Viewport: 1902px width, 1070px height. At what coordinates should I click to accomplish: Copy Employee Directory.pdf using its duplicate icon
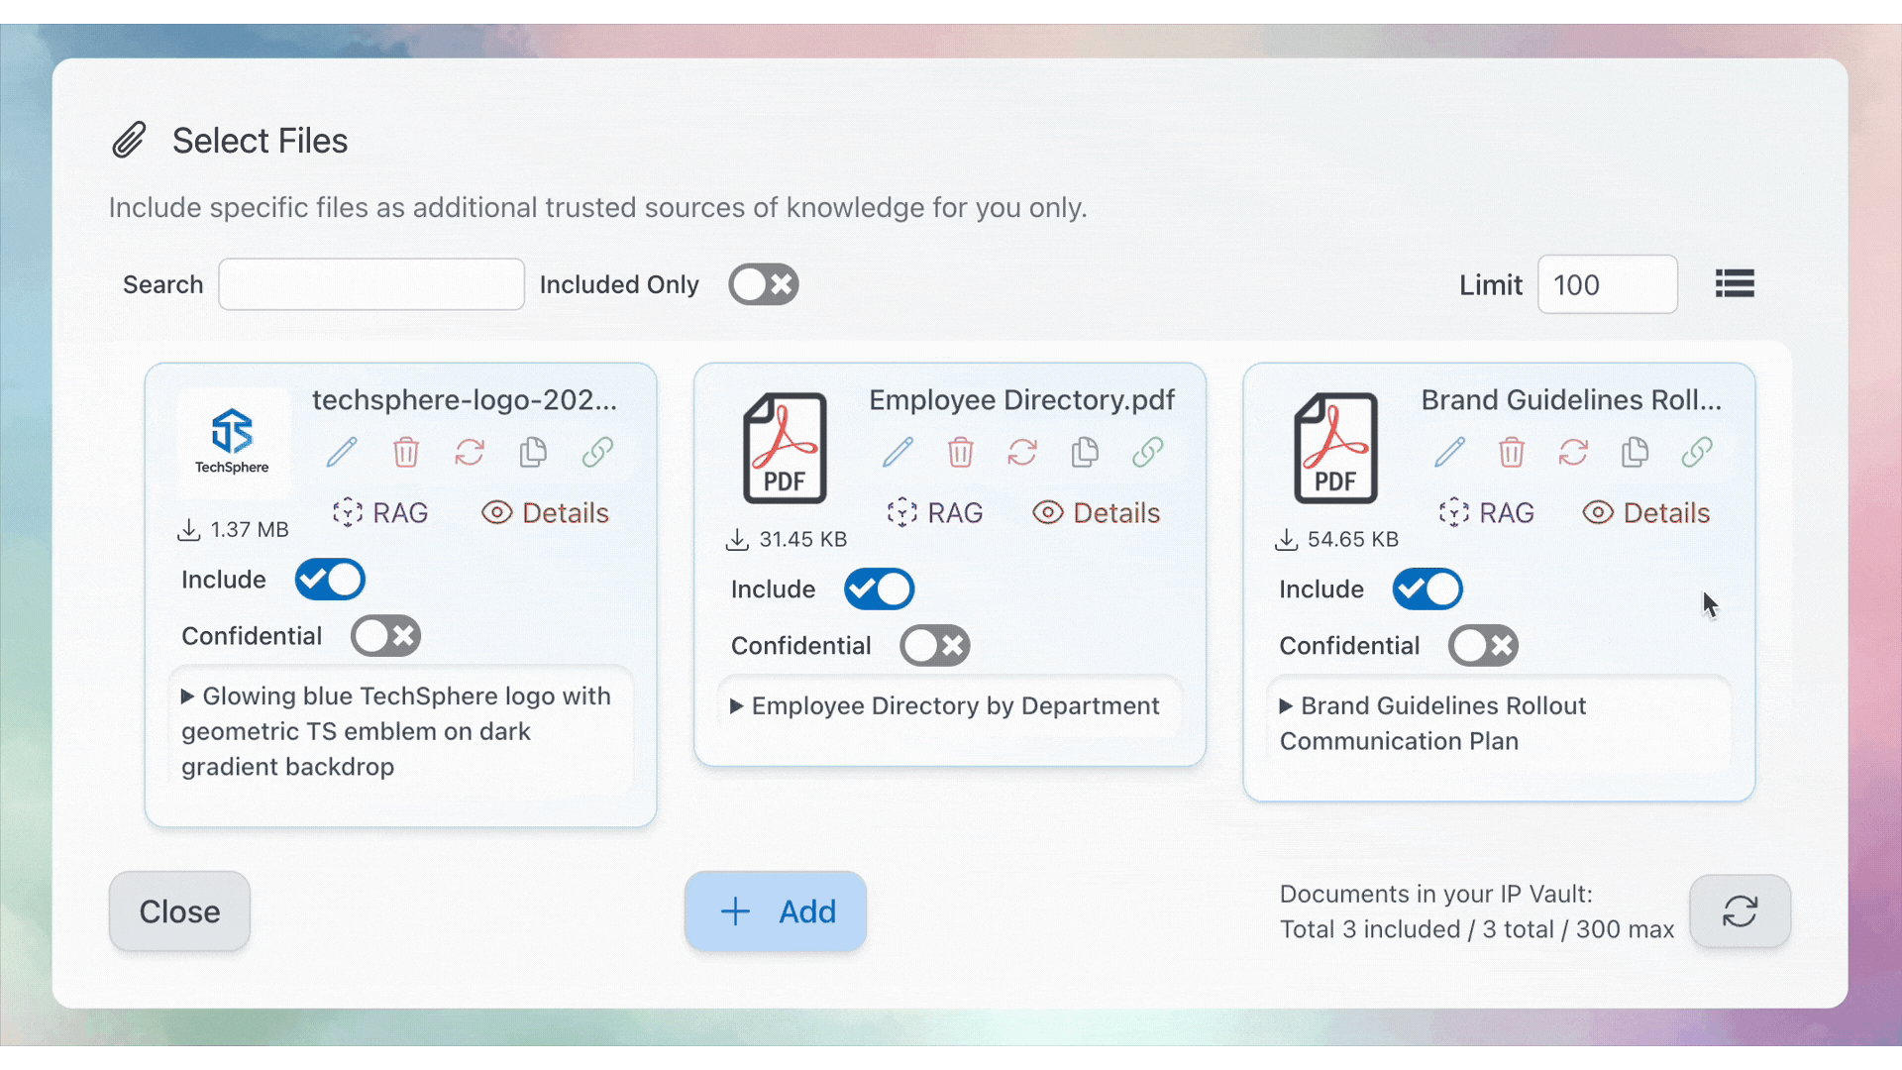[1085, 453]
